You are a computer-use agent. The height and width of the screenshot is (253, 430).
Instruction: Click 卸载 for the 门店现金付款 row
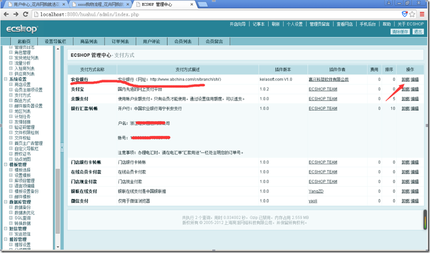pos(405,181)
